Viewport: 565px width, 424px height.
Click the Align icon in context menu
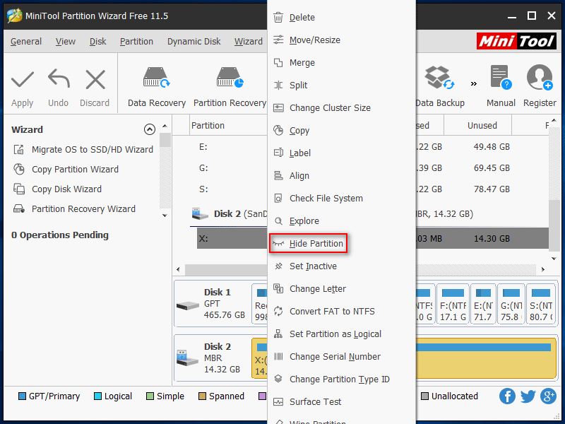pos(278,175)
